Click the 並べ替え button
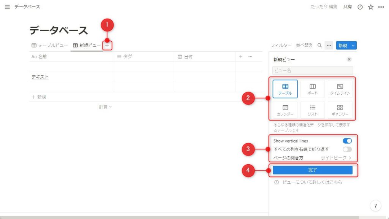This screenshot has width=389, height=219. click(304, 46)
